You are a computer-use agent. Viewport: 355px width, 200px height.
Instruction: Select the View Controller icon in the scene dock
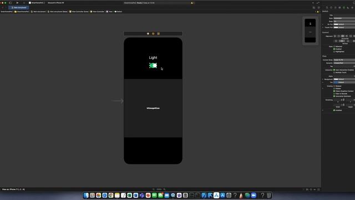(x=148, y=33)
